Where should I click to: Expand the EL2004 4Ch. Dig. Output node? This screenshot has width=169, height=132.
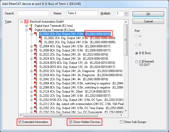tap(31, 47)
